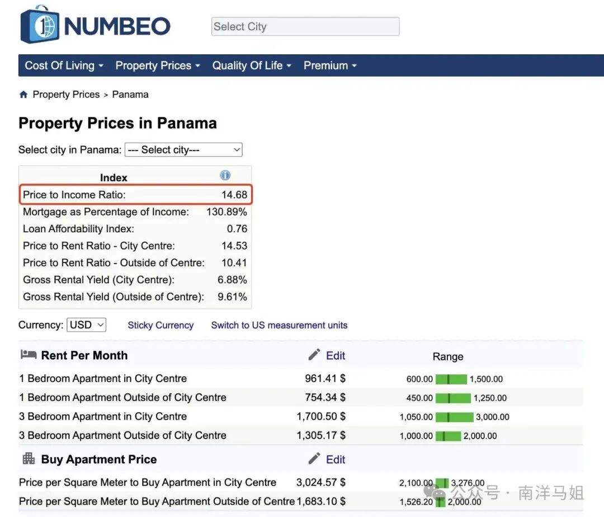Open the Quality Of Life menu

252,65
